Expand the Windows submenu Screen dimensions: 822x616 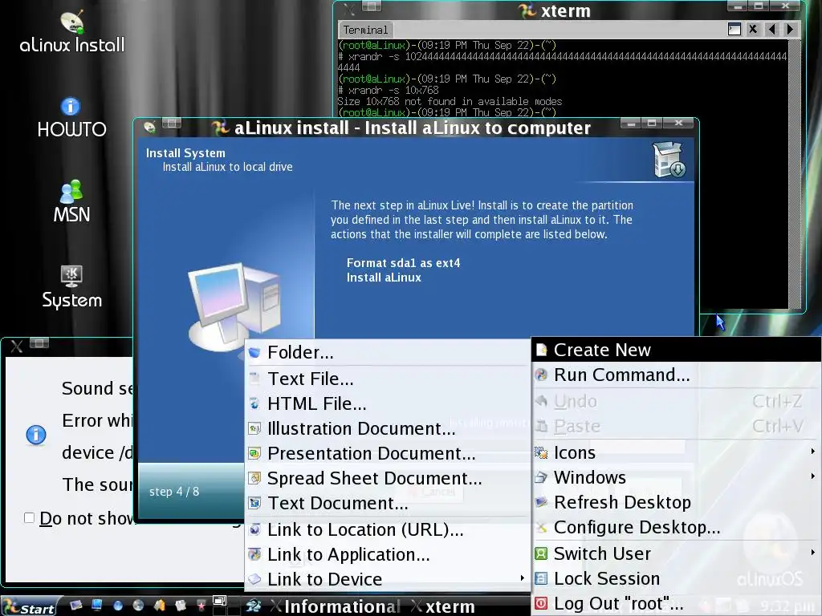tap(676, 477)
